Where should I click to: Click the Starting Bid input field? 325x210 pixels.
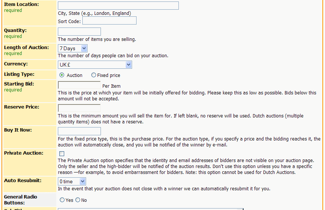[x=79, y=85]
